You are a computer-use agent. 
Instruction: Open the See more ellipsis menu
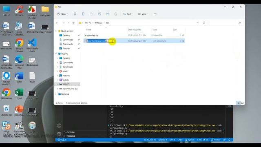click(x=156, y=14)
